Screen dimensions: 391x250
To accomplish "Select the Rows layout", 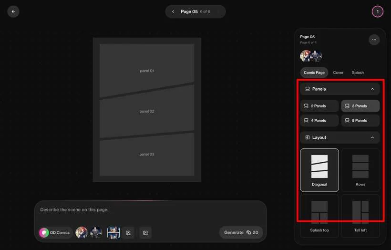I will pyautogui.click(x=360, y=170).
